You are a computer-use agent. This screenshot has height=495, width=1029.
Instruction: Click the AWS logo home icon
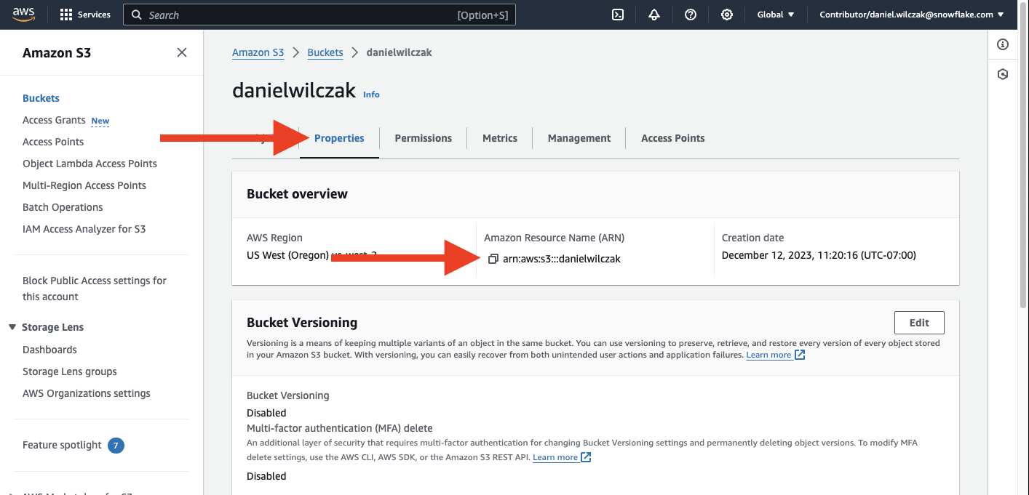[24, 14]
